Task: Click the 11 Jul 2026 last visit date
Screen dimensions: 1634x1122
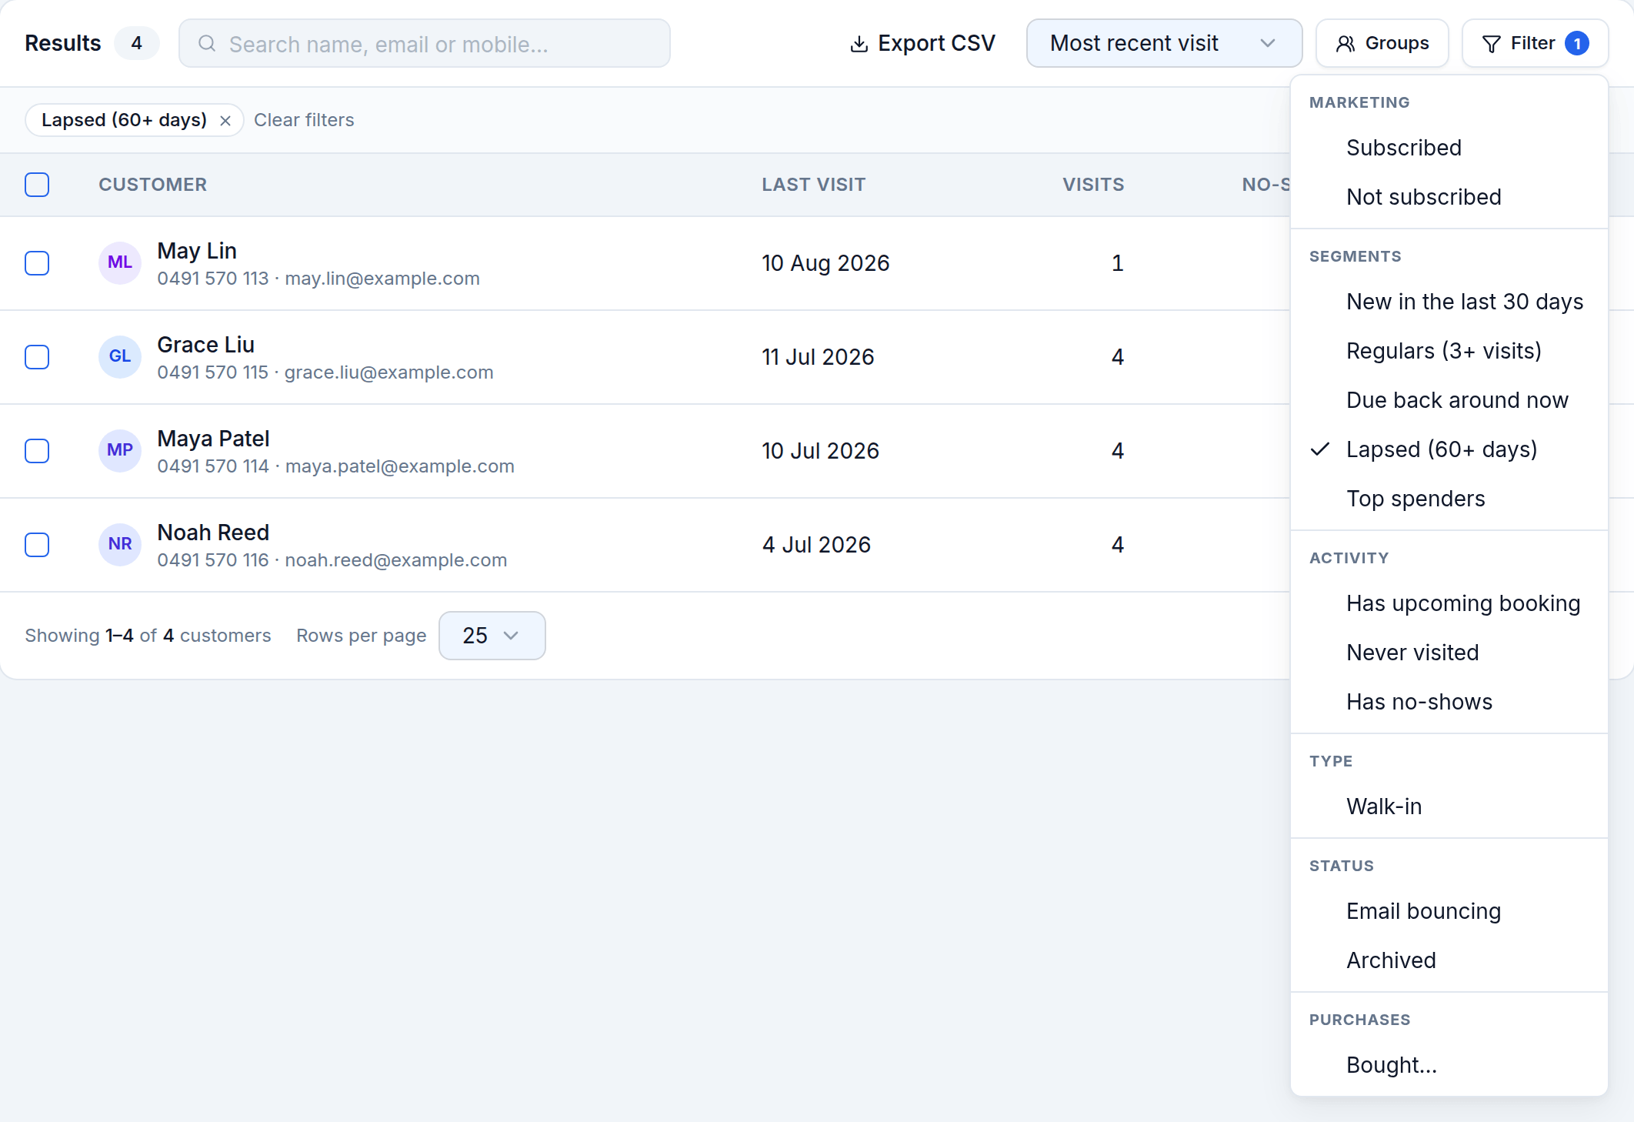Action: (x=818, y=357)
